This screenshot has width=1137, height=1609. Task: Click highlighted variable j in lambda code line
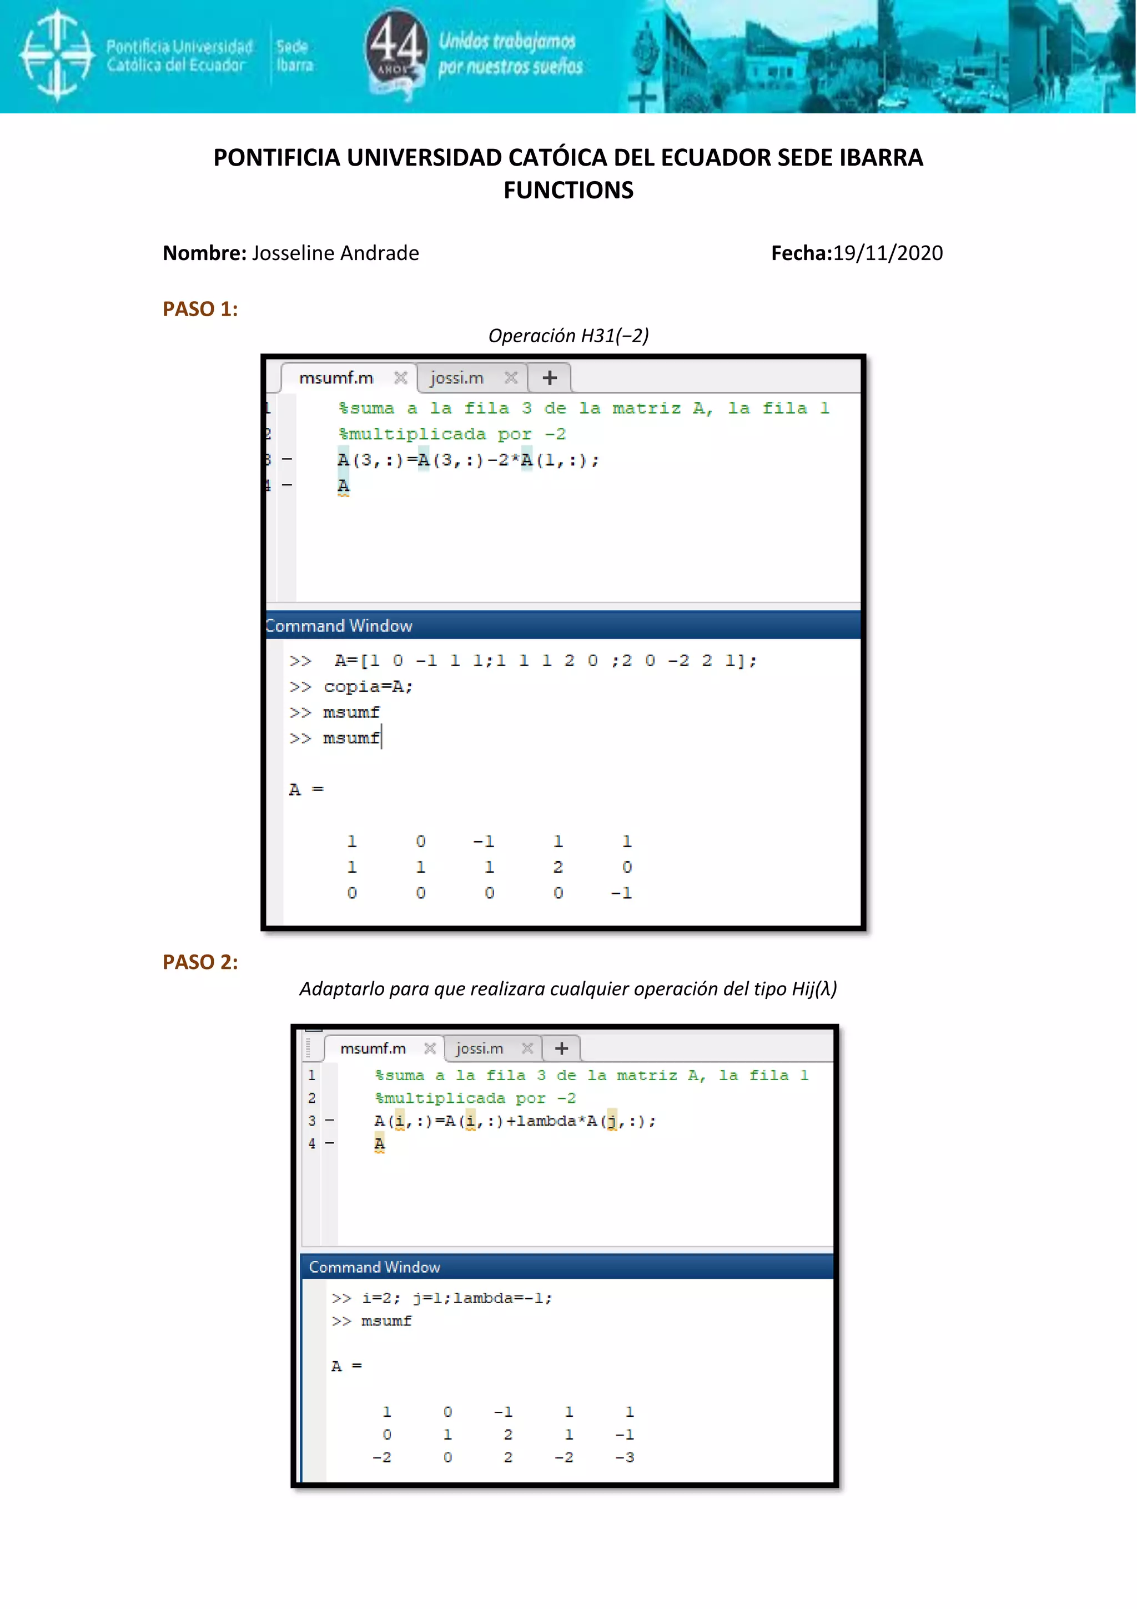pyautogui.click(x=612, y=1121)
